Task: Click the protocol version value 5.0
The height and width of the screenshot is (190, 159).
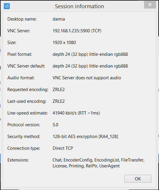Action: click(x=56, y=125)
